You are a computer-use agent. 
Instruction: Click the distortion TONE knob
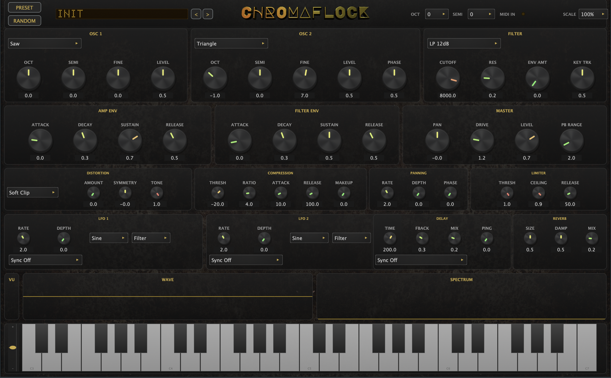tap(156, 193)
